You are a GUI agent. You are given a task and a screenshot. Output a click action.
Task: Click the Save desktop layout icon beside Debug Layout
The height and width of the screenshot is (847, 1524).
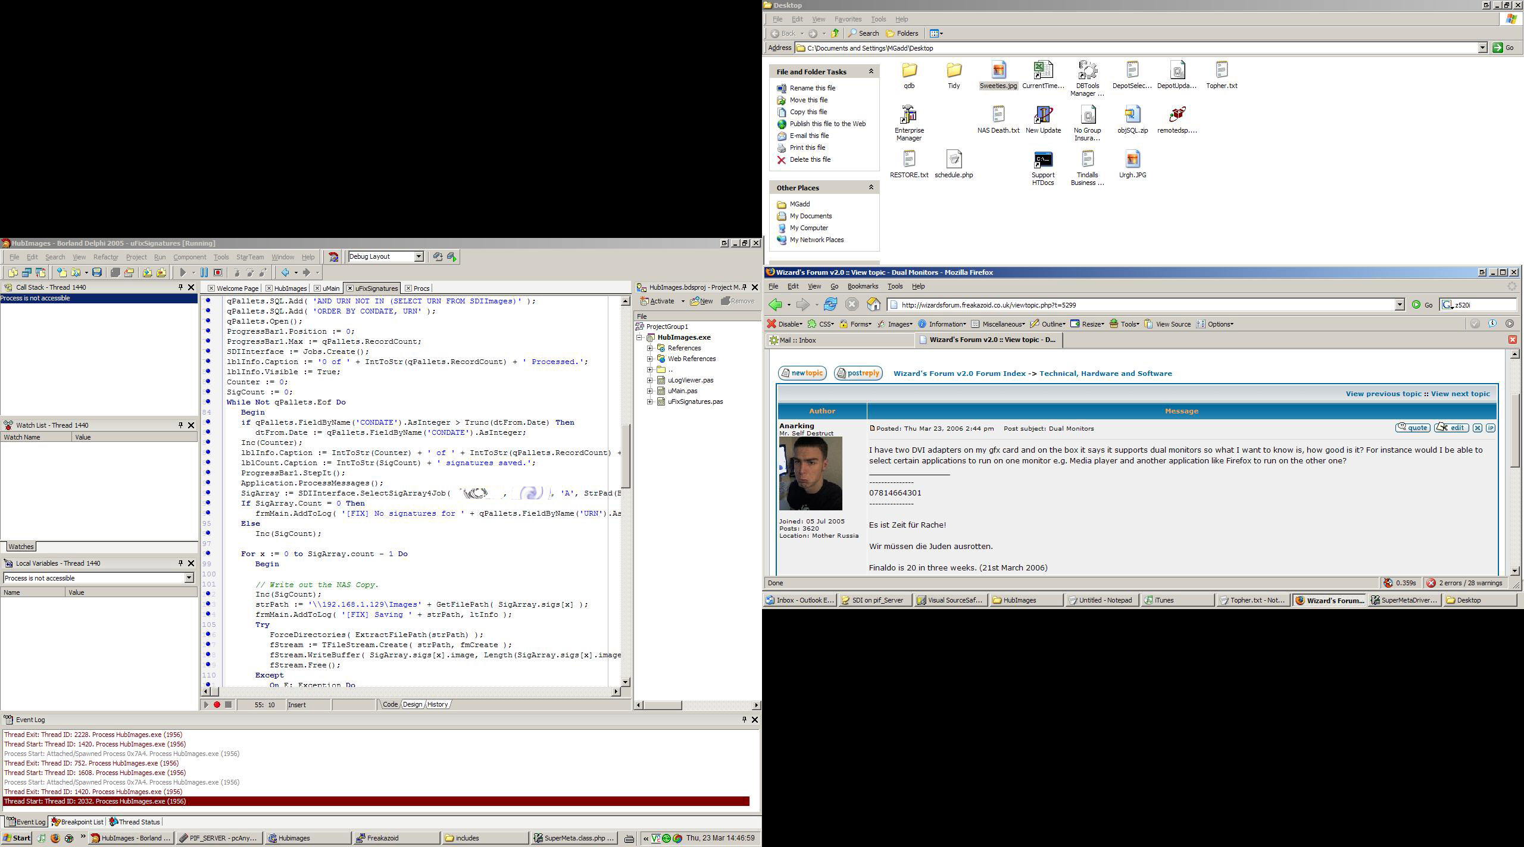[x=438, y=256]
